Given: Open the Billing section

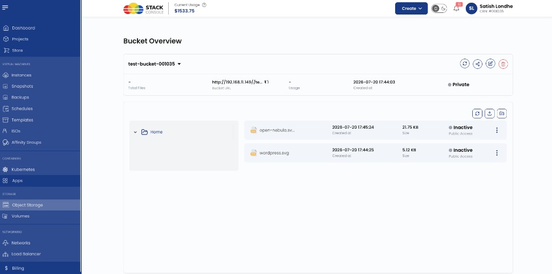Looking at the screenshot, I should coord(18,268).
